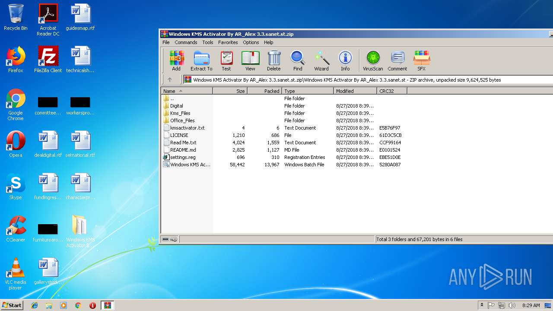This screenshot has width=553, height=311.
Task: Select dealdigital.rtf desktop file
Action: tap(48, 144)
